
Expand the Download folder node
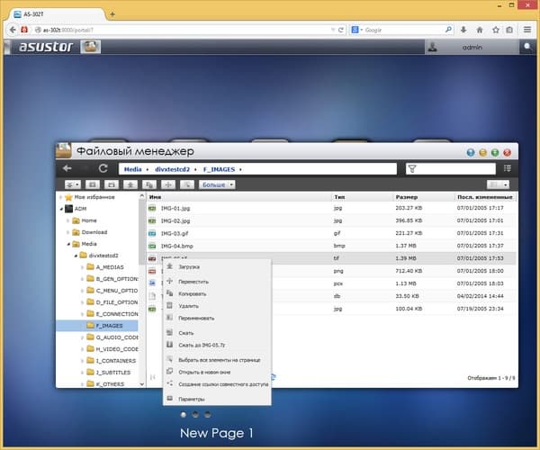pyautogui.click(x=67, y=232)
